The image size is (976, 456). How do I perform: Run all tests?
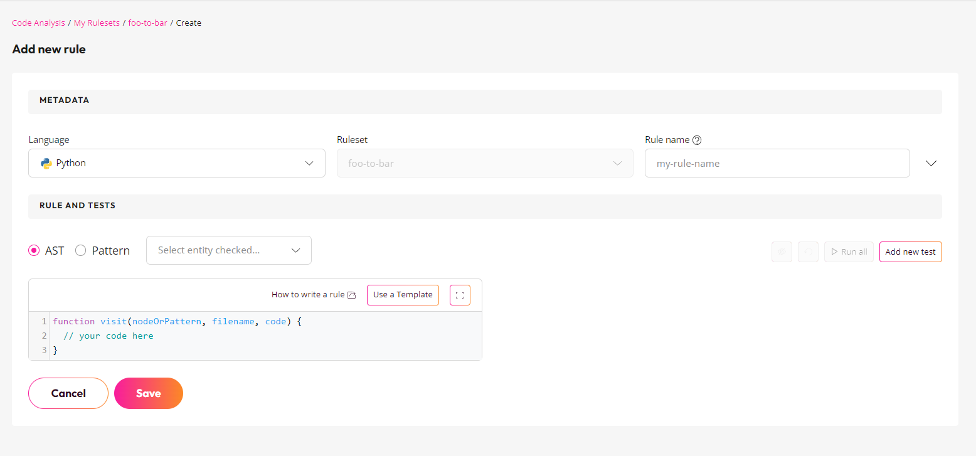pyautogui.click(x=849, y=252)
